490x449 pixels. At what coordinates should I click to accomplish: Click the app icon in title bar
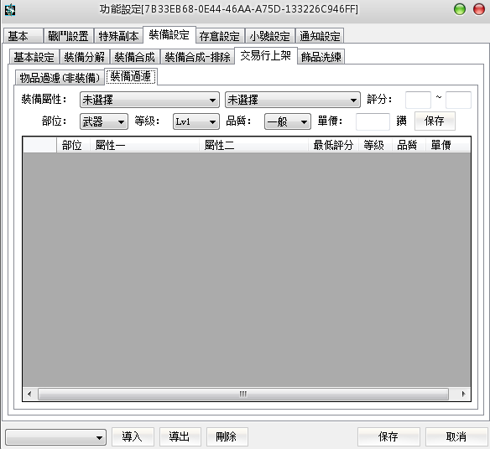point(10,10)
